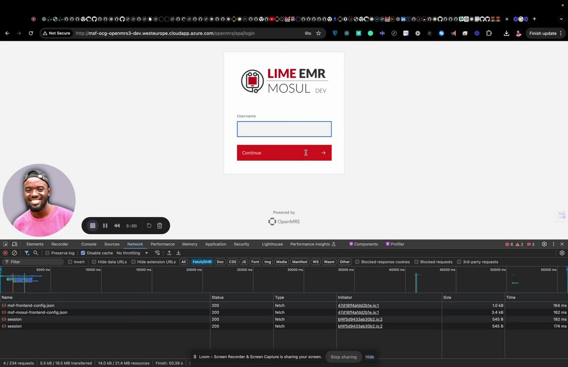The image size is (568, 367).
Task: Switch to the Elements tab
Action: click(x=35, y=244)
